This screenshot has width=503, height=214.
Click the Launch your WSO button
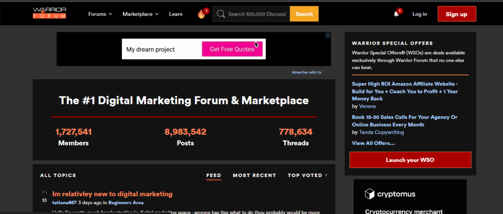pos(410,160)
